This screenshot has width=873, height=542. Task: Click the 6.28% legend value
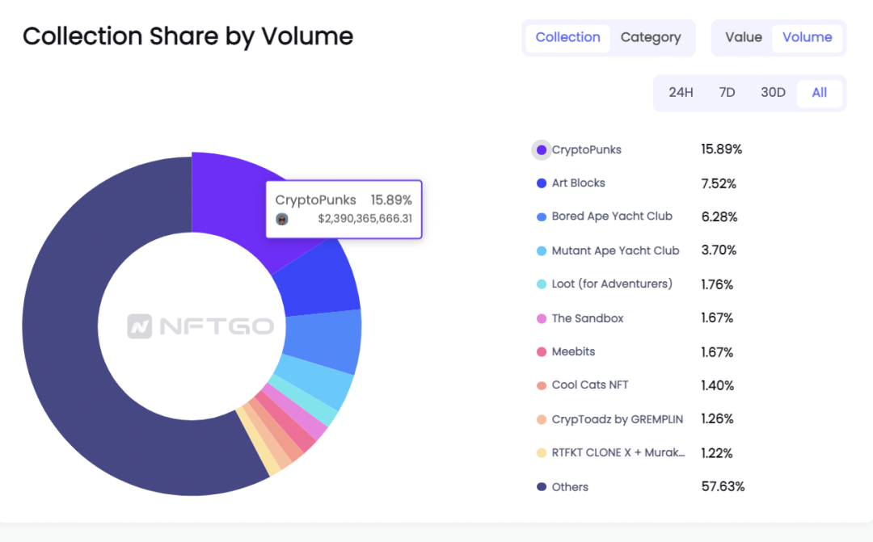719,217
